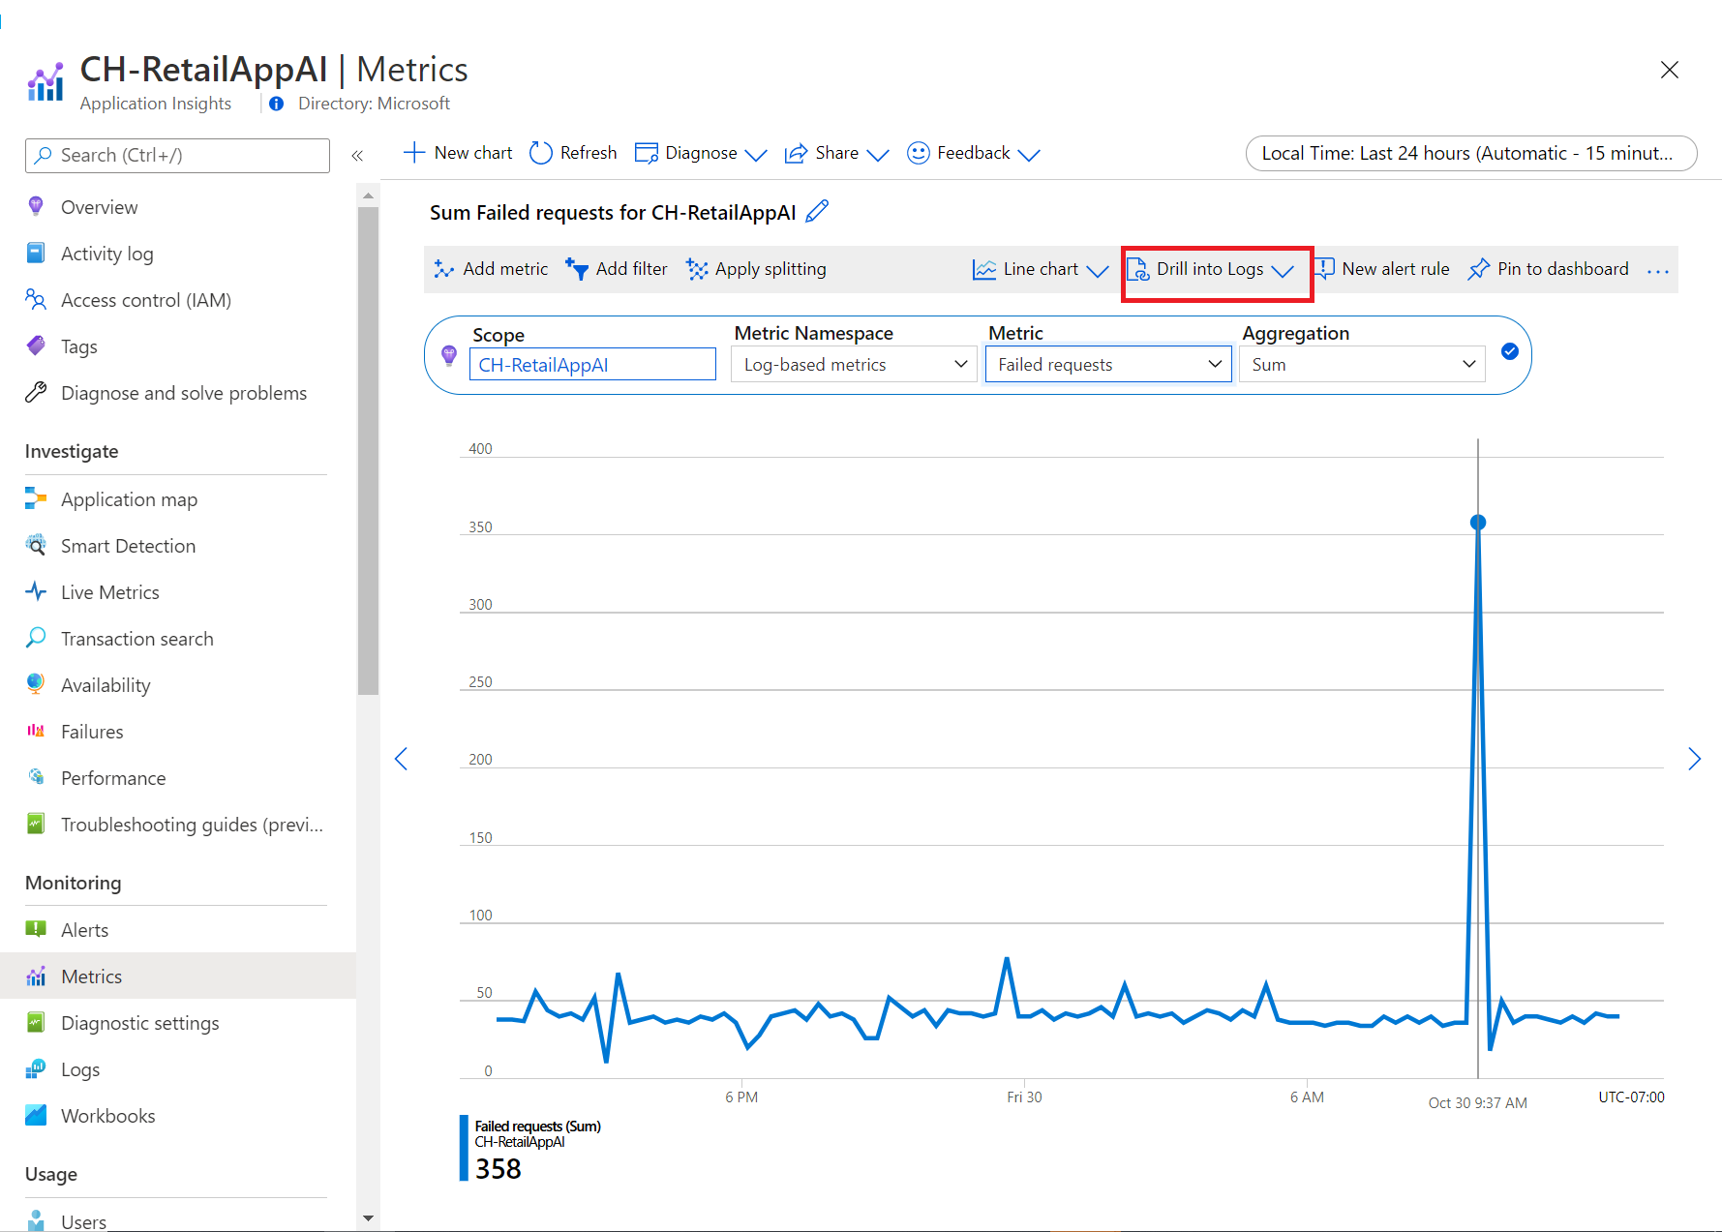Open the Sum aggregation dropdown
The width and height of the screenshot is (1722, 1232).
[1361, 364]
